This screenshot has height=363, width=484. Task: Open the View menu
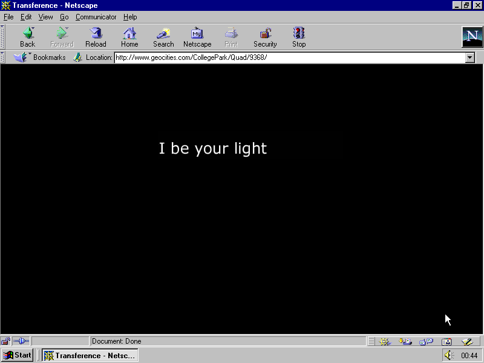45,17
